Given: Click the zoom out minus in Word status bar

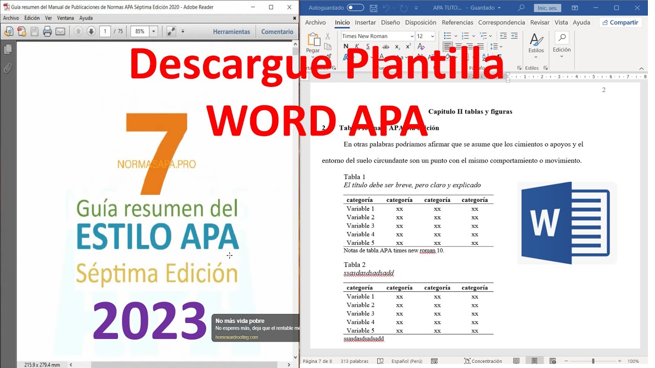Looking at the screenshot, I should click(x=566, y=361).
